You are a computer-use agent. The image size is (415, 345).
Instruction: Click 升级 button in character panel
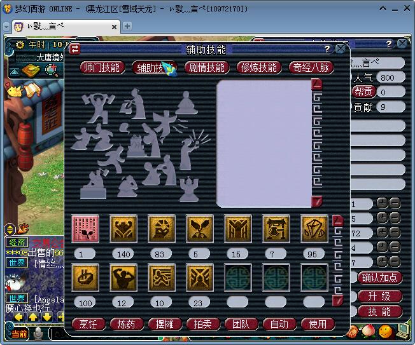tap(380, 296)
